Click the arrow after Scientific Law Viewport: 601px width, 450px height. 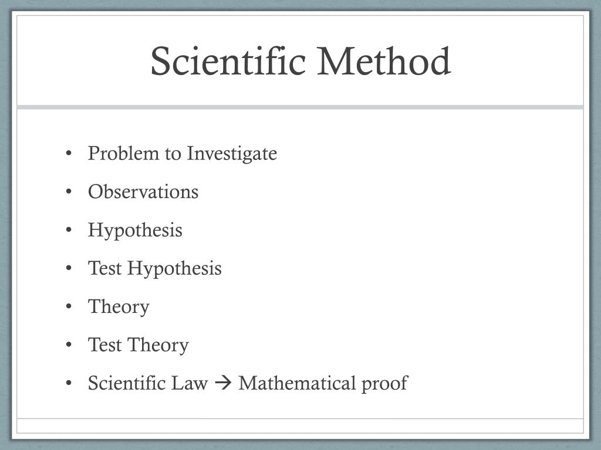tap(223, 383)
